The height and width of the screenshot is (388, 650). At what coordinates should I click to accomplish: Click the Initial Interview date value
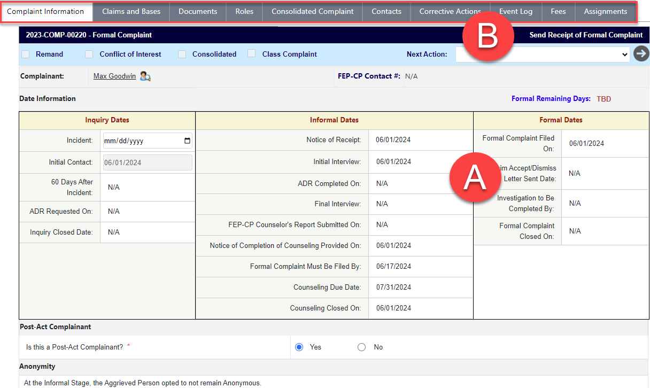click(393, 162)
